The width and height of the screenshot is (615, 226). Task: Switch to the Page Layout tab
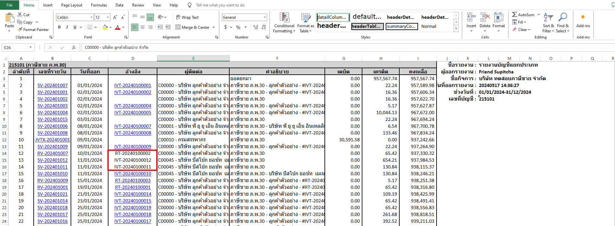[72, 5]
